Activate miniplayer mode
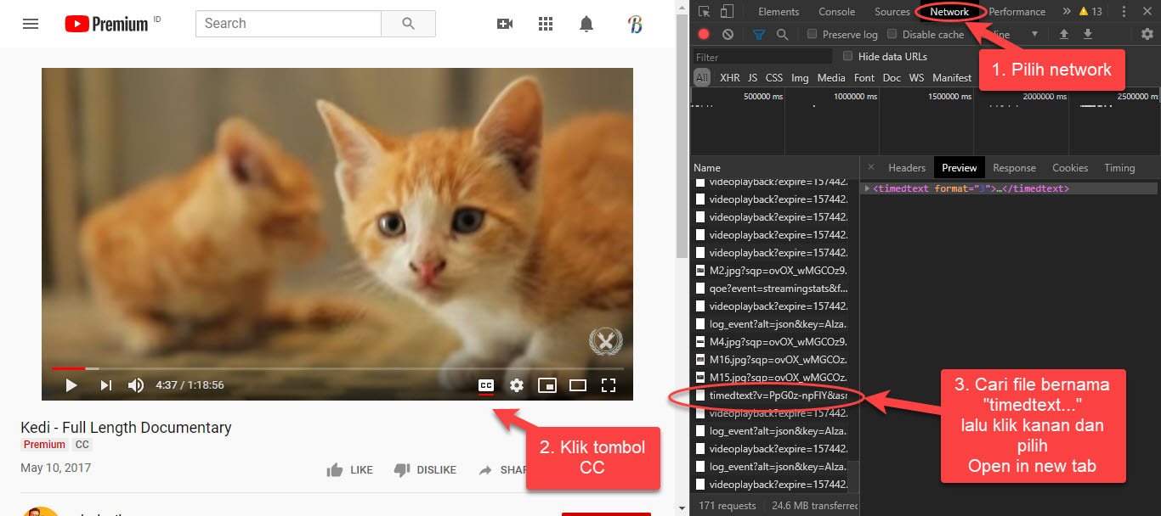Screen dimensions: 1161x516 547,385
